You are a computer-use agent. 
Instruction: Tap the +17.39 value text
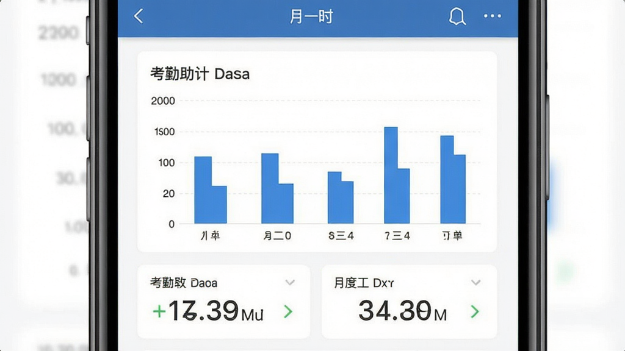[208, 311]
